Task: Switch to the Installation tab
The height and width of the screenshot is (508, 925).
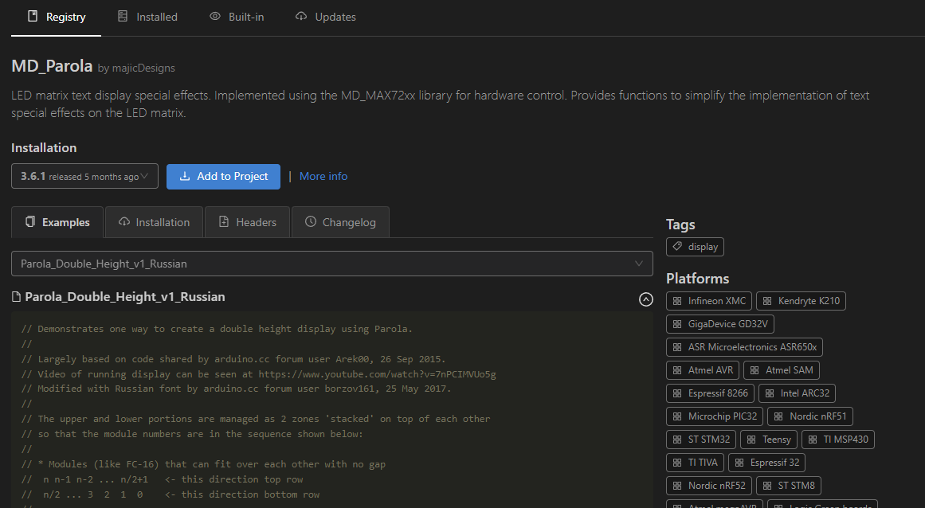Action: point(154,222)
